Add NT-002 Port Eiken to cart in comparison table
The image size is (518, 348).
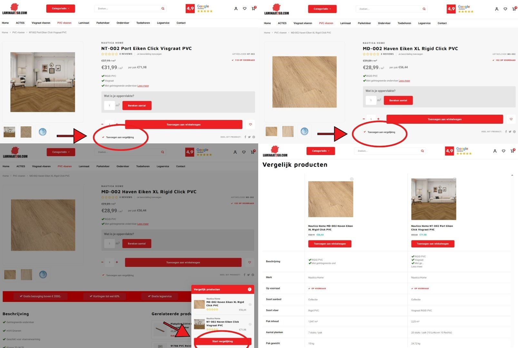[x=433, y=244]
